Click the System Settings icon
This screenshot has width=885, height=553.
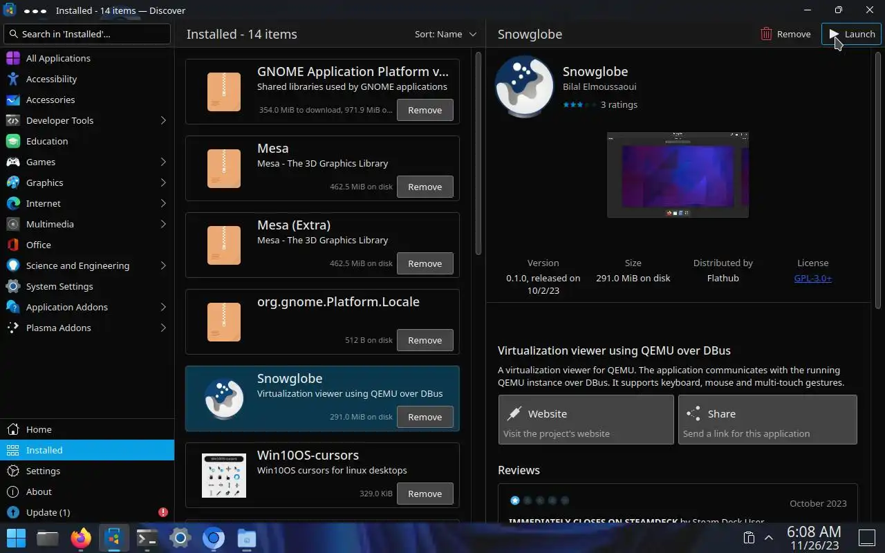coord(13,286)
